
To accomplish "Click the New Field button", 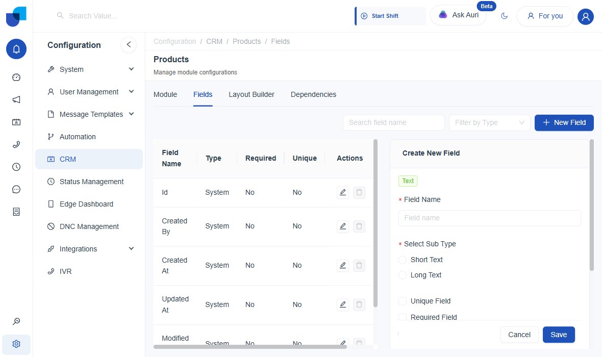I will 564,122.
